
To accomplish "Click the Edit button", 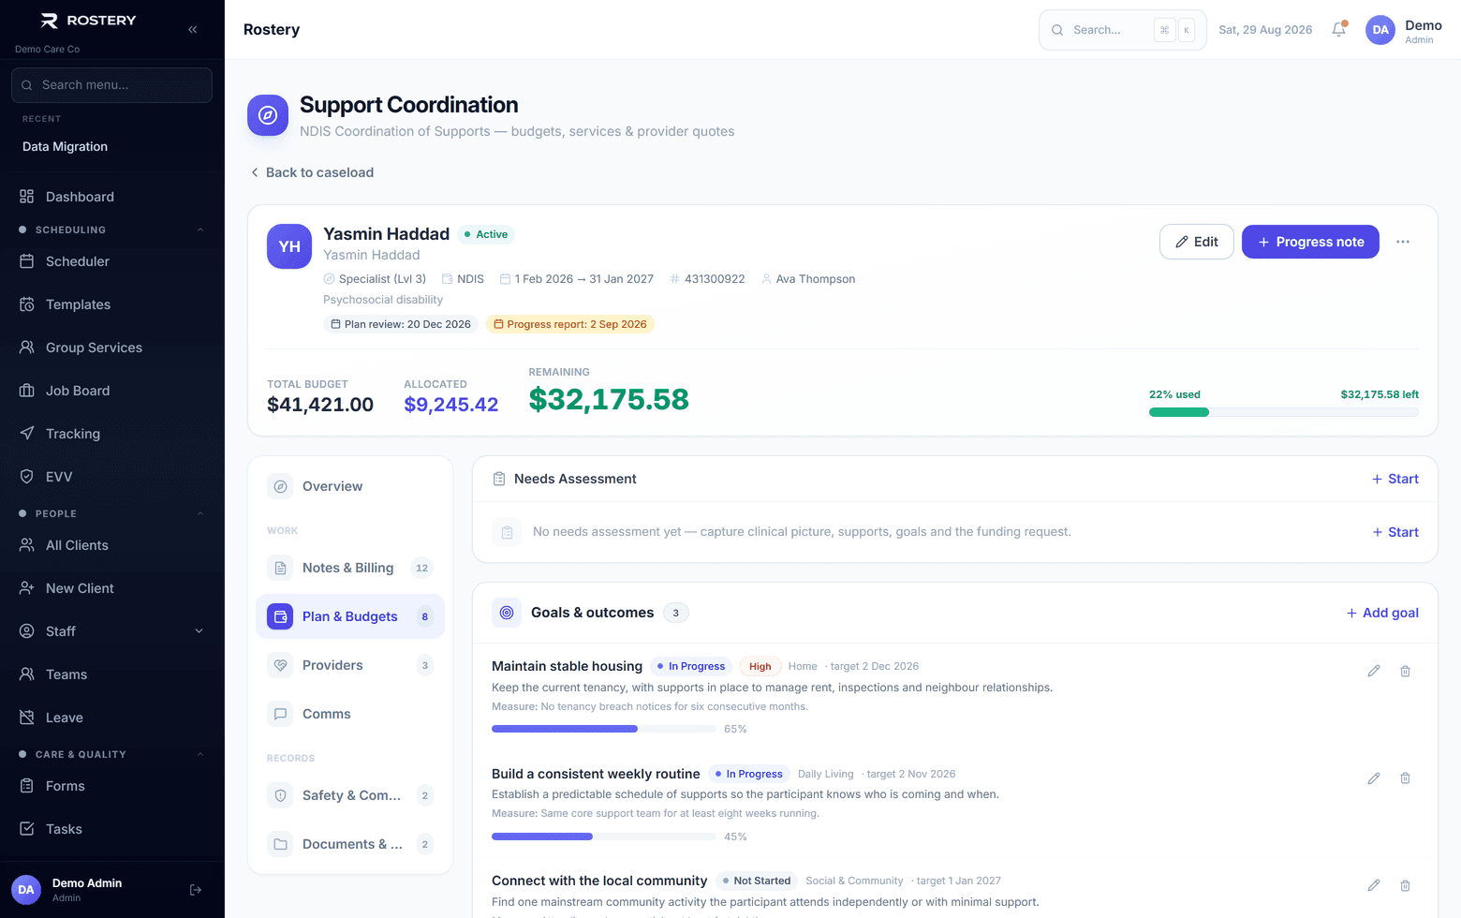I will pos(1197,242).
